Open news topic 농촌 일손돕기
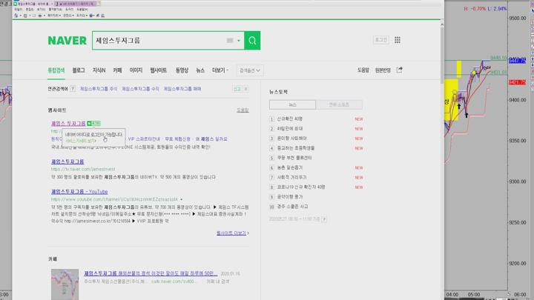Image resolution: width=534 pixels, height=300 pixels. click(289, 167)
